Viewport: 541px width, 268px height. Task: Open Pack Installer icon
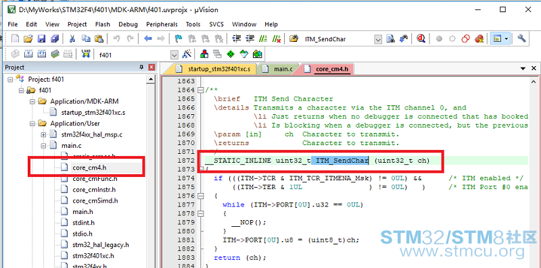point(258,54)
